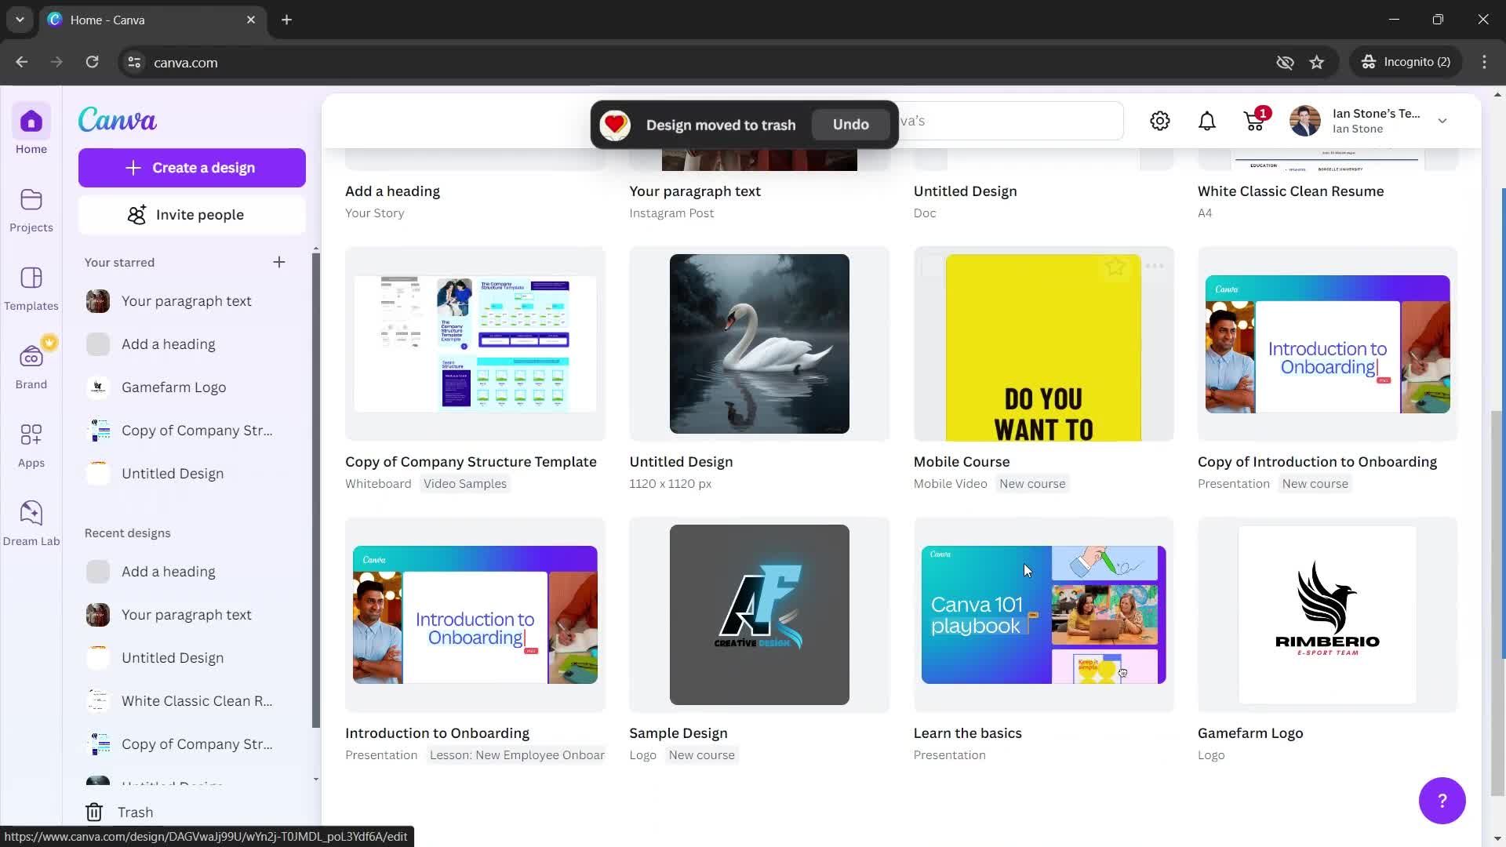Viewport: 1506px width, 847px height.
Task: Undo moving design to trash
Action: point(850,125)
